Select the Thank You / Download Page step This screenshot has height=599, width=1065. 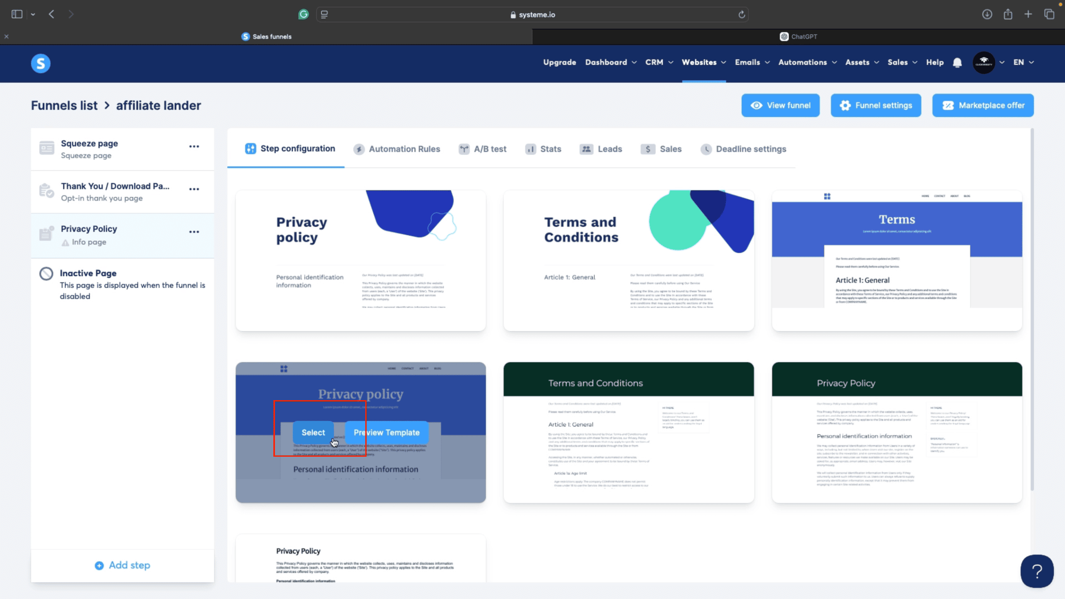(122, 192)
